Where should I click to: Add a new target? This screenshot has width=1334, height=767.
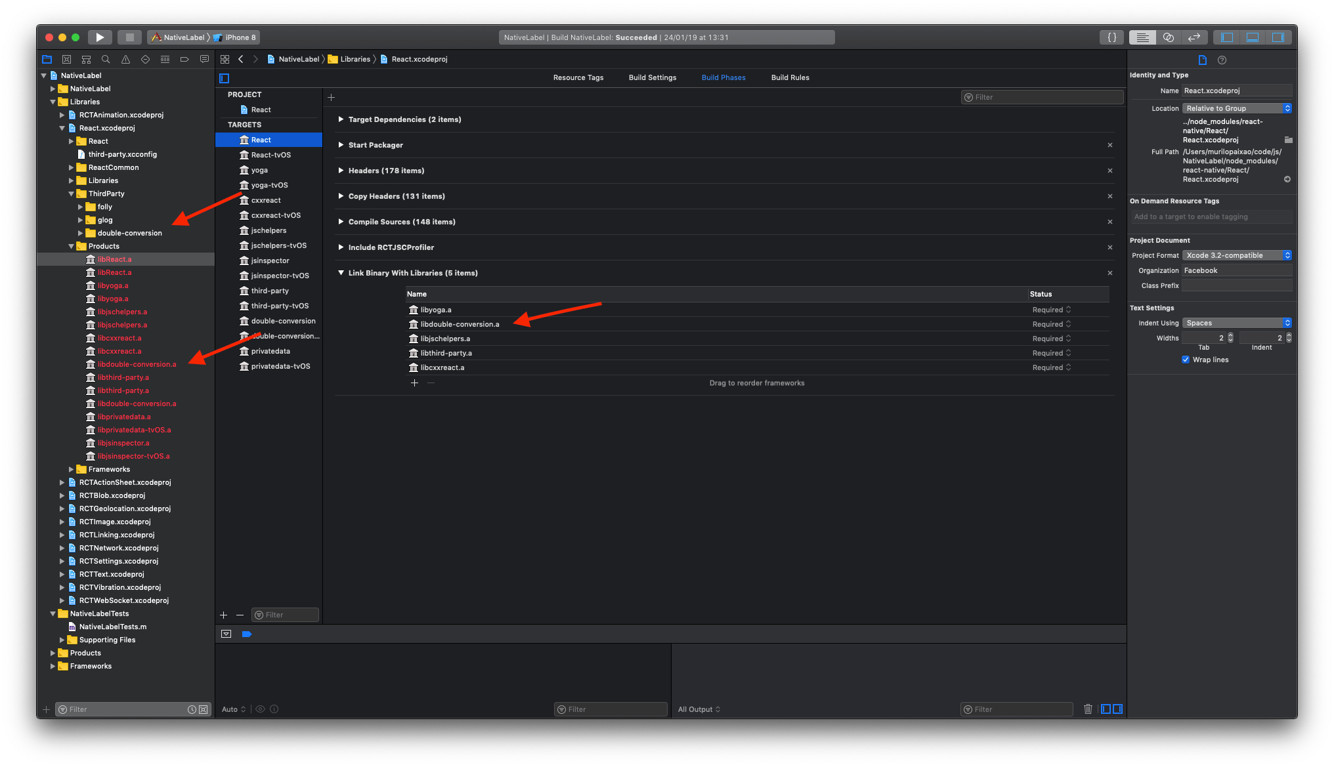click(x=223, y=615)
